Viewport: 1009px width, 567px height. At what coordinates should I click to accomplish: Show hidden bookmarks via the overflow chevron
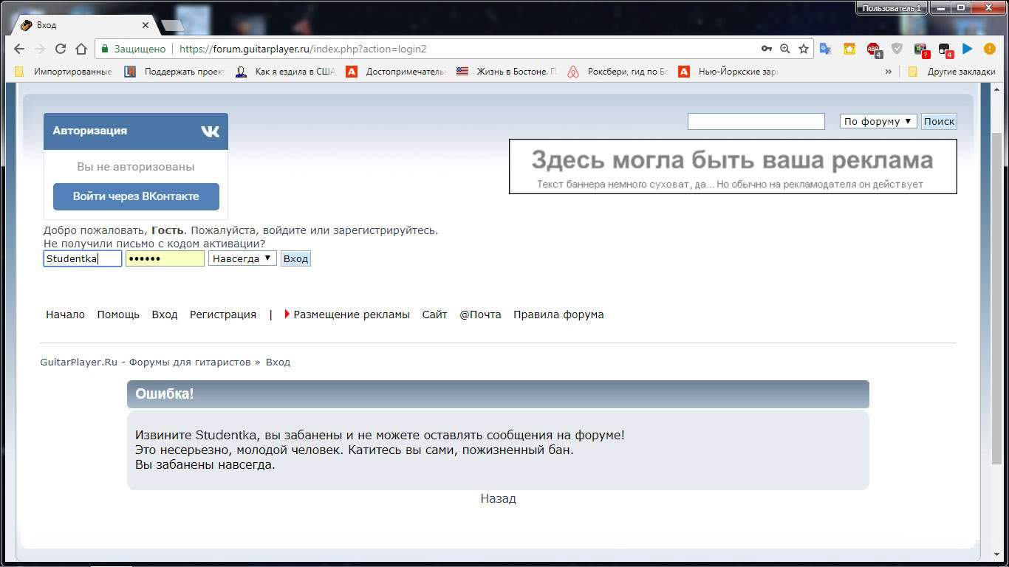click(x=888, y=72)
